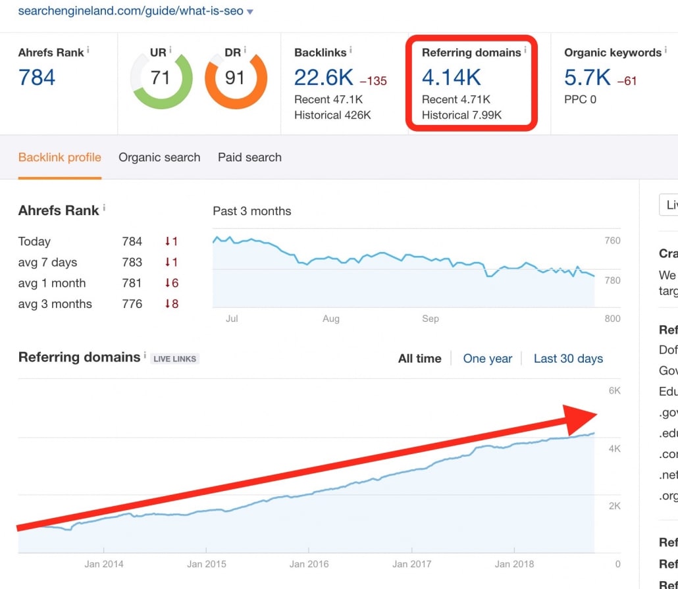Open the Ahrefs Rank value 784
678x589 pixels.
coord(37,78)
